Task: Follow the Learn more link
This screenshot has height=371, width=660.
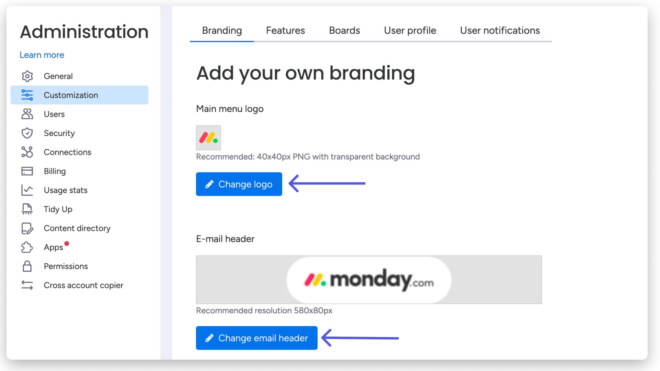Action: point(42,55)
